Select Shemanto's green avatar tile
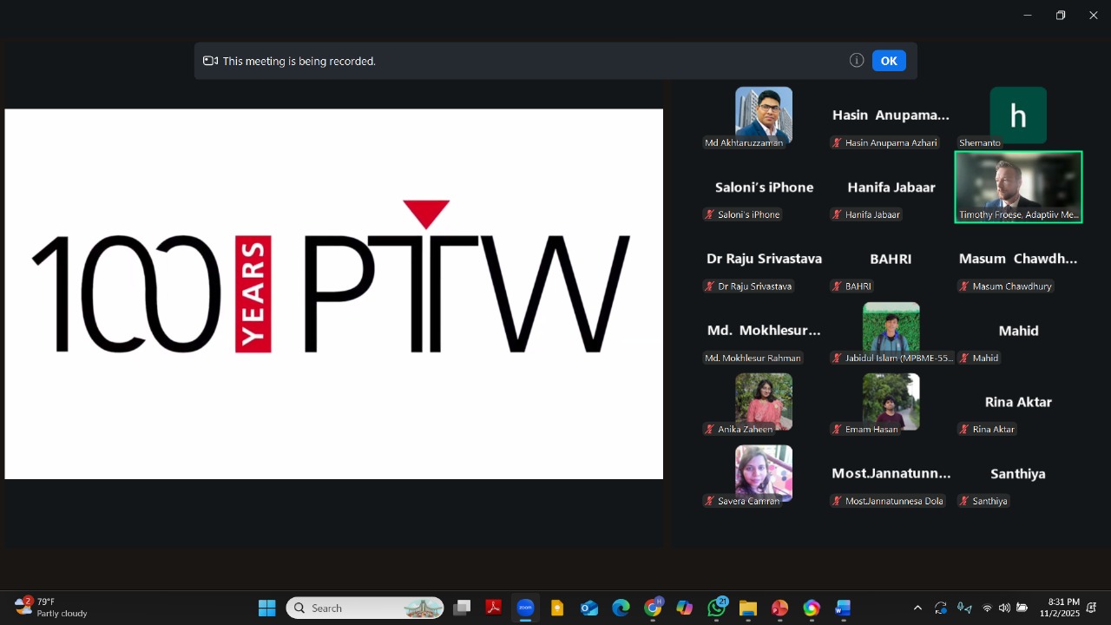Viewport: 1111px width, 625px height. [1018, 115]
